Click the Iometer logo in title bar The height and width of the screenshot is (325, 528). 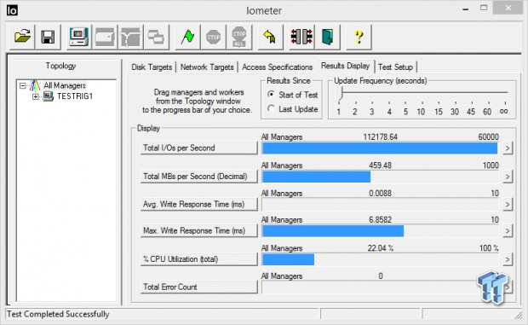[x=12, y=10]
